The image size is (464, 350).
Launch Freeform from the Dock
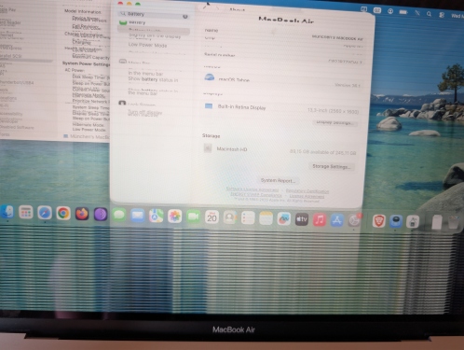(283, 218)
